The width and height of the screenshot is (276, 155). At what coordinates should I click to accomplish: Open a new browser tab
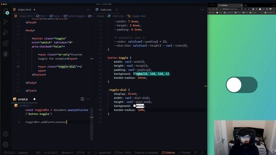pyautogui.click(x=245, y=5)
